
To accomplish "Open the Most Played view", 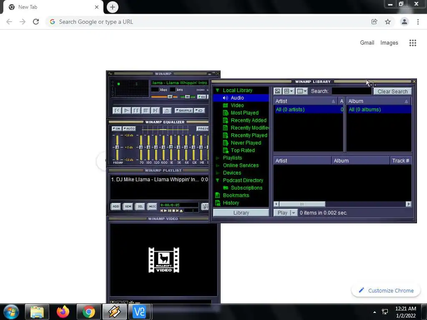I will pyautogui.click(x=244, y=113).
